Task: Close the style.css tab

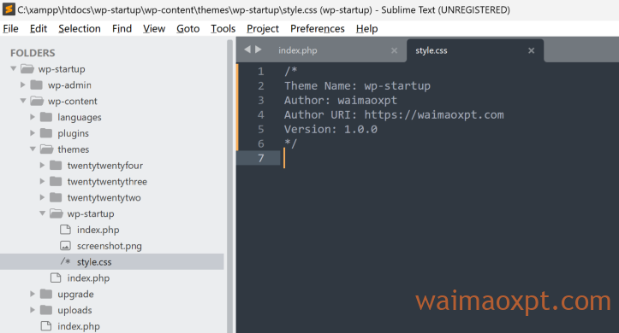Action: point(532,50)
